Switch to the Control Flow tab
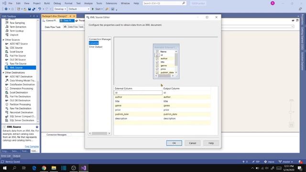The image size is (306, 172). click(50, 21)
